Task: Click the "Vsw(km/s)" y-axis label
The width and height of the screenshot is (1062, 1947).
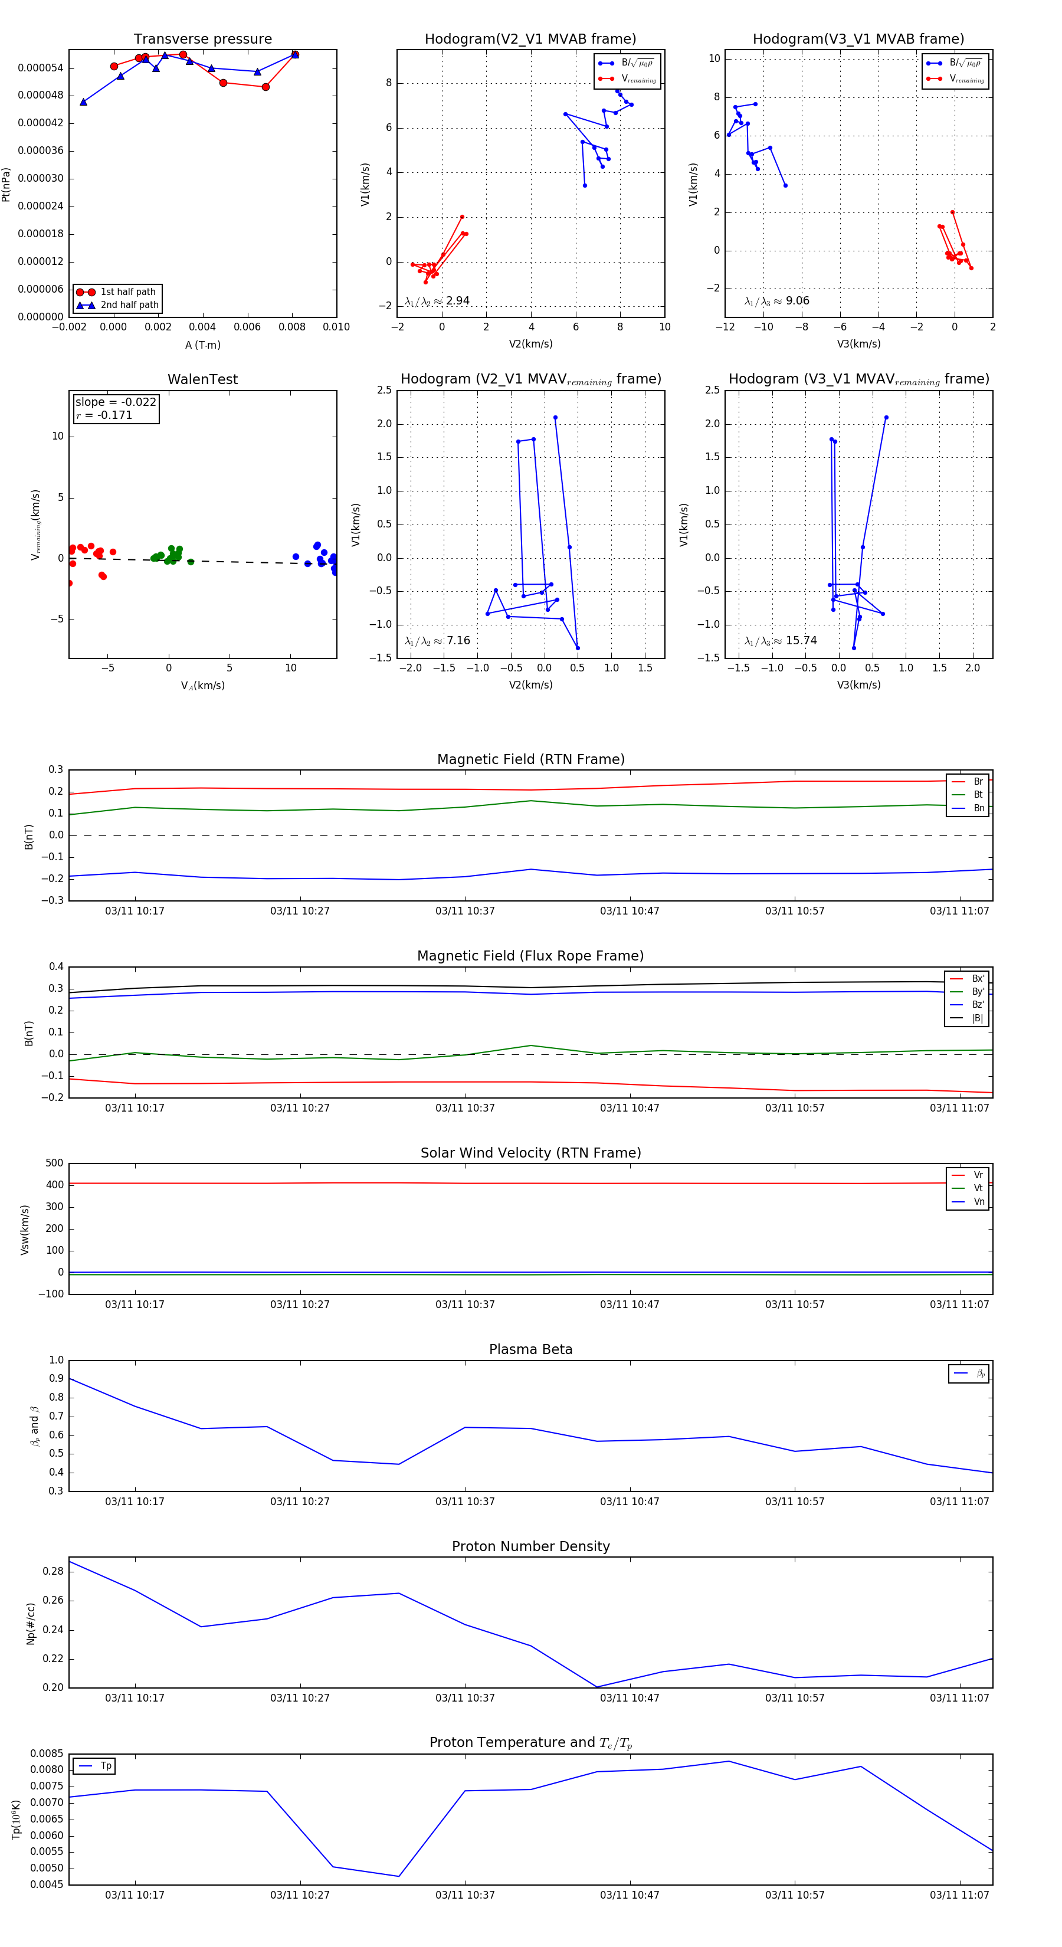Action: pyautogui.click(x=25, y=1229)
